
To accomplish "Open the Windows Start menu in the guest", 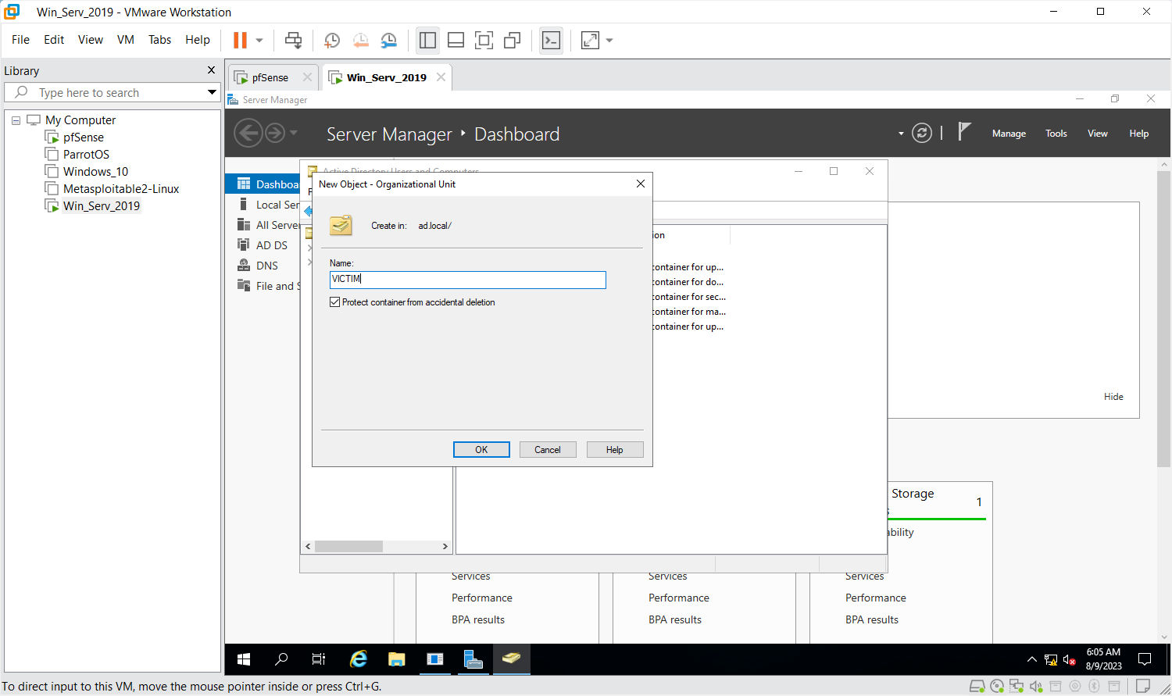I will click(x=244, y=659).
